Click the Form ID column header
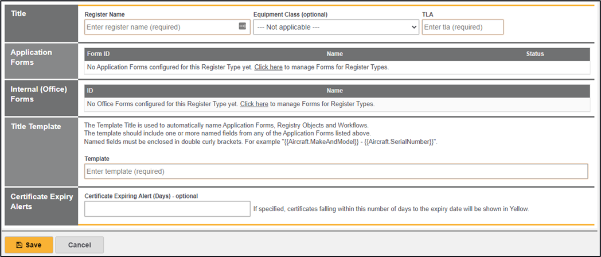The image size is (601, 257). pos(98,54)
